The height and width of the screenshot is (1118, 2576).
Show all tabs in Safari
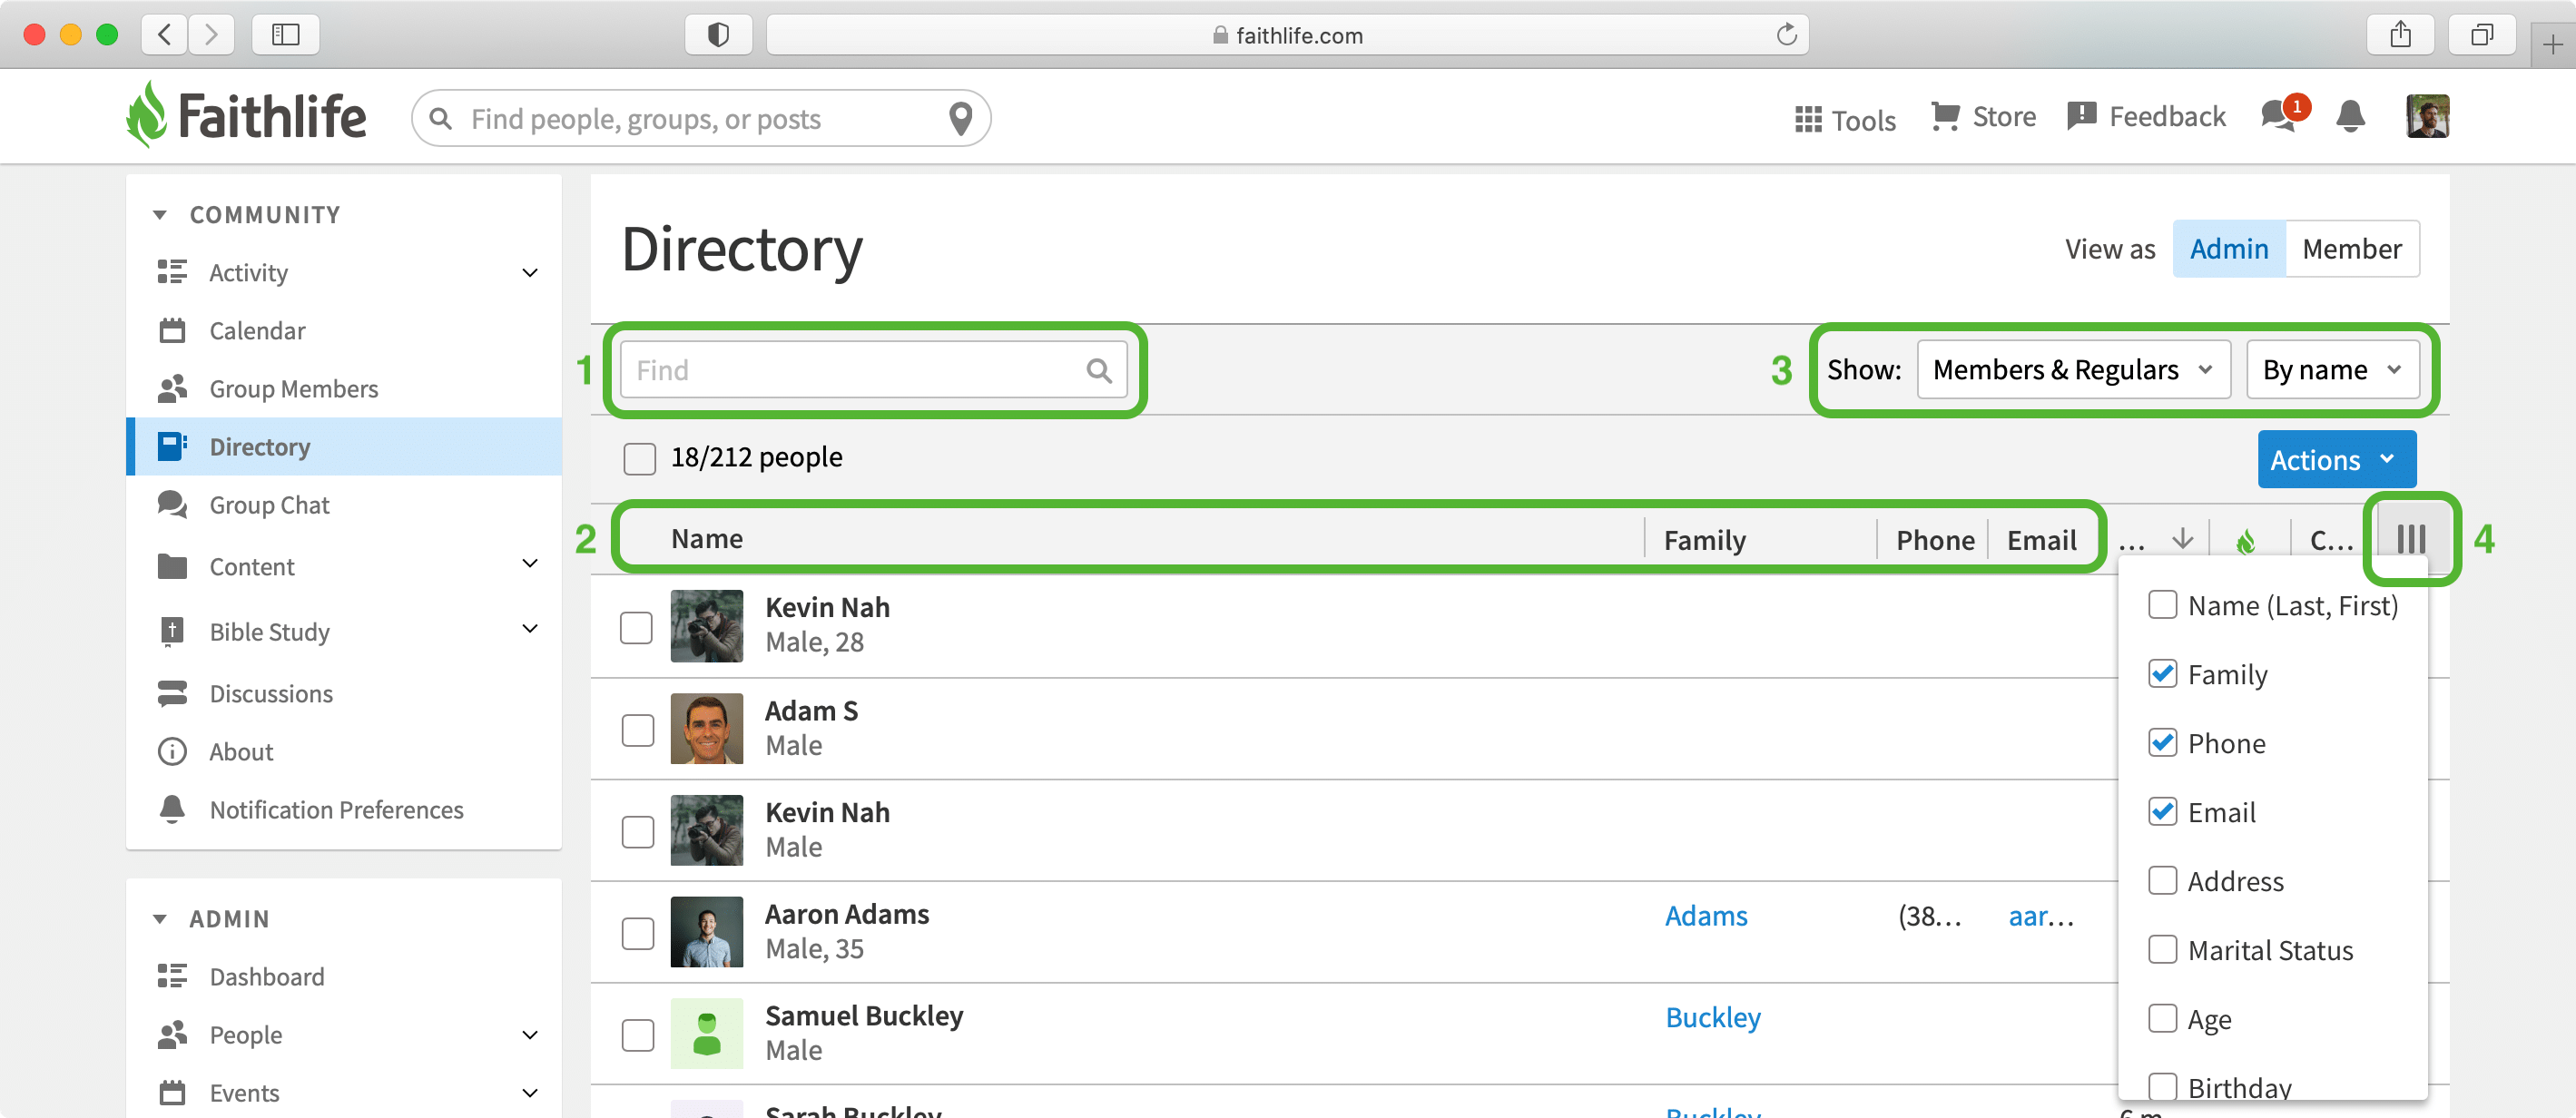2482,34
